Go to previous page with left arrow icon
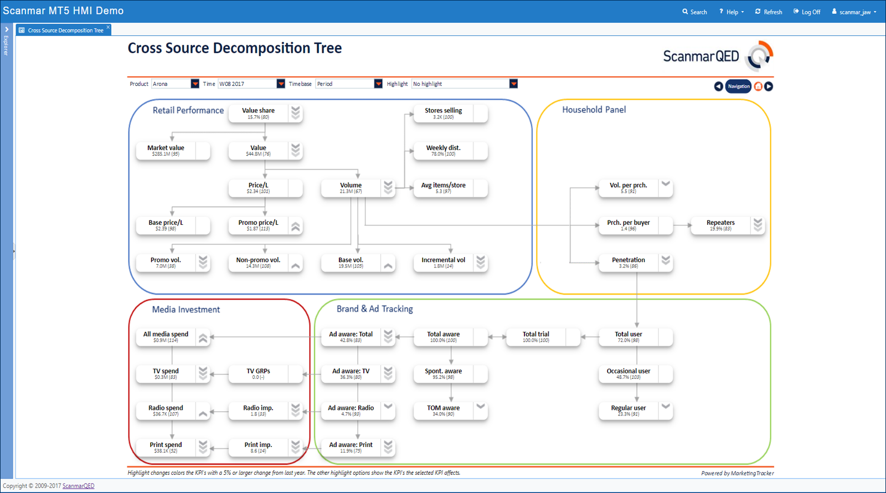The image size is (886, 493). (718, 86)
